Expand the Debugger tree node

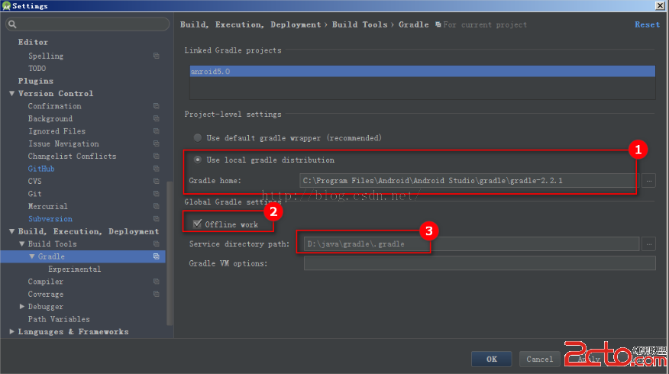click(21, 307)
